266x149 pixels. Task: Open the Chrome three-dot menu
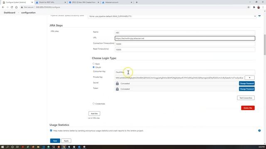(263, 7)
